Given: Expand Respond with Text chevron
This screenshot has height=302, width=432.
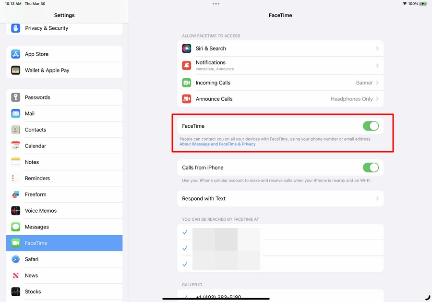Looking at the screenshot, I should click(x=377, y=199).
